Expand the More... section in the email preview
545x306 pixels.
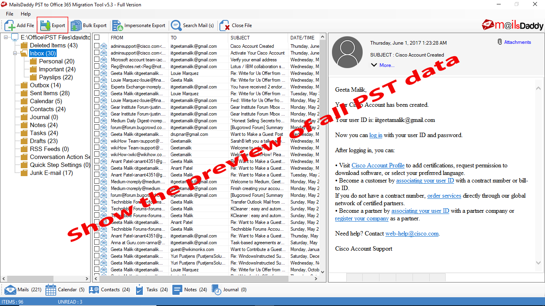(387, 65)
